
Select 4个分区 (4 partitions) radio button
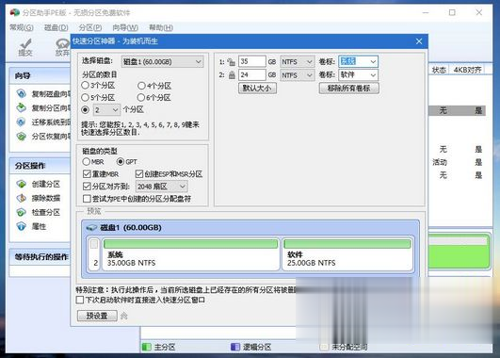tap(141, 86)
